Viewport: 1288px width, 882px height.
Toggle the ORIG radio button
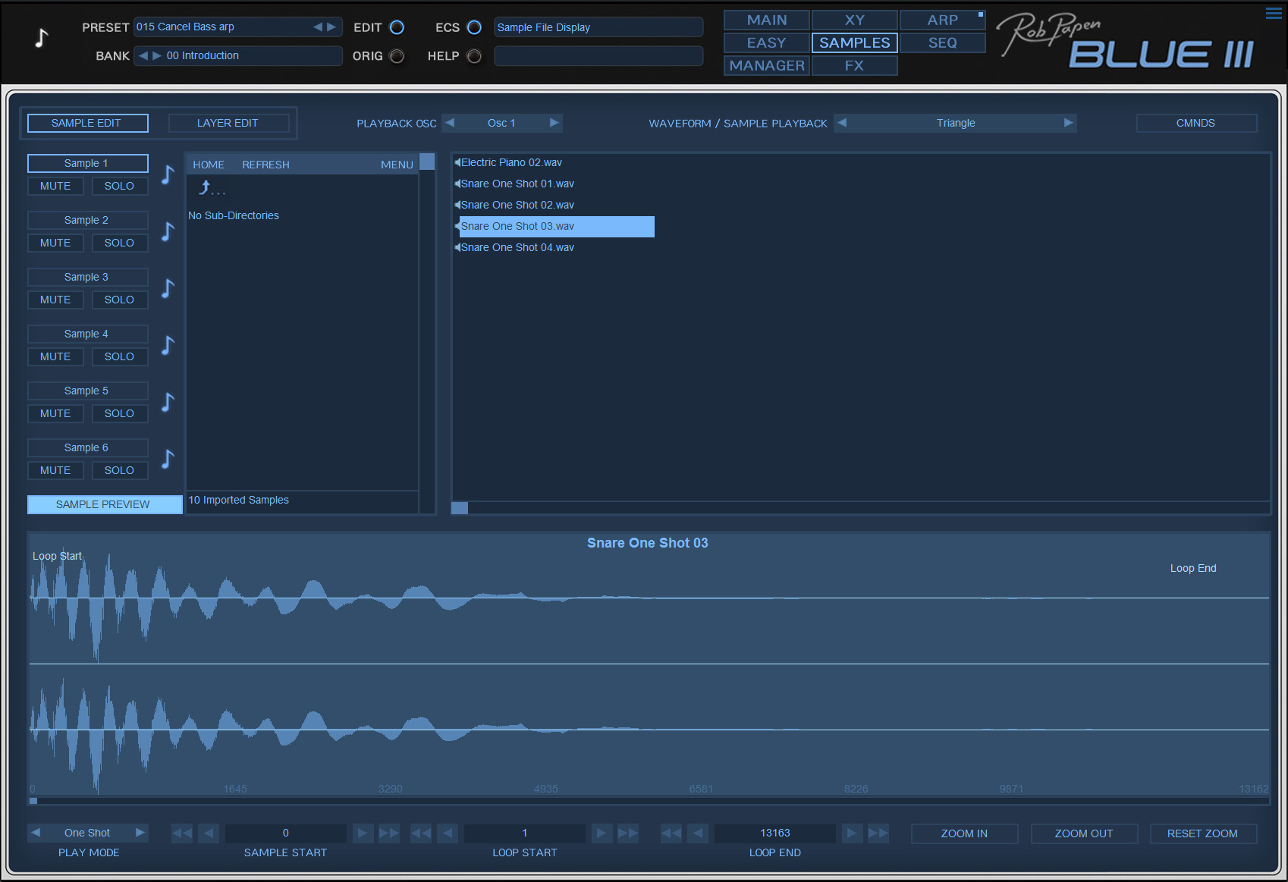tap(397, 56)
